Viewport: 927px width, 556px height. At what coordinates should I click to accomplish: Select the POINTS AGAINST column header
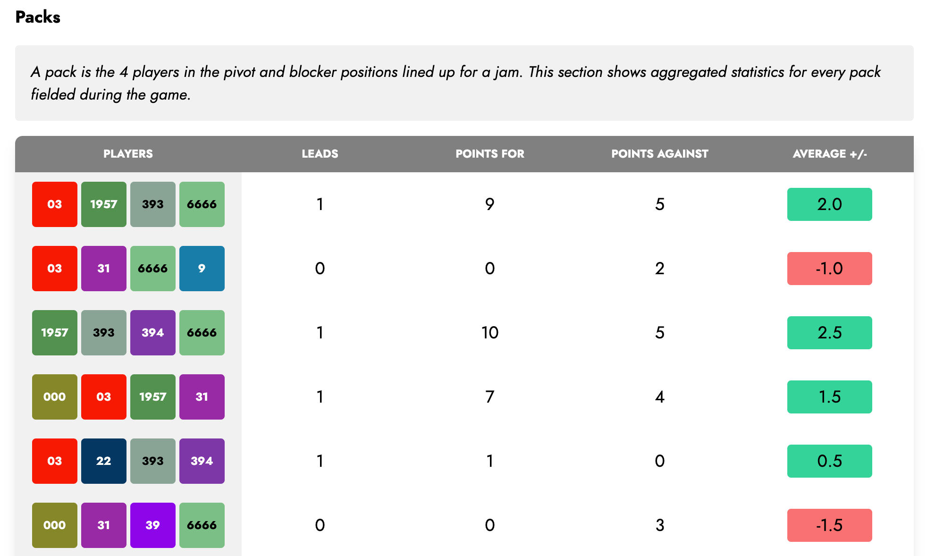(x=660, y=154)
